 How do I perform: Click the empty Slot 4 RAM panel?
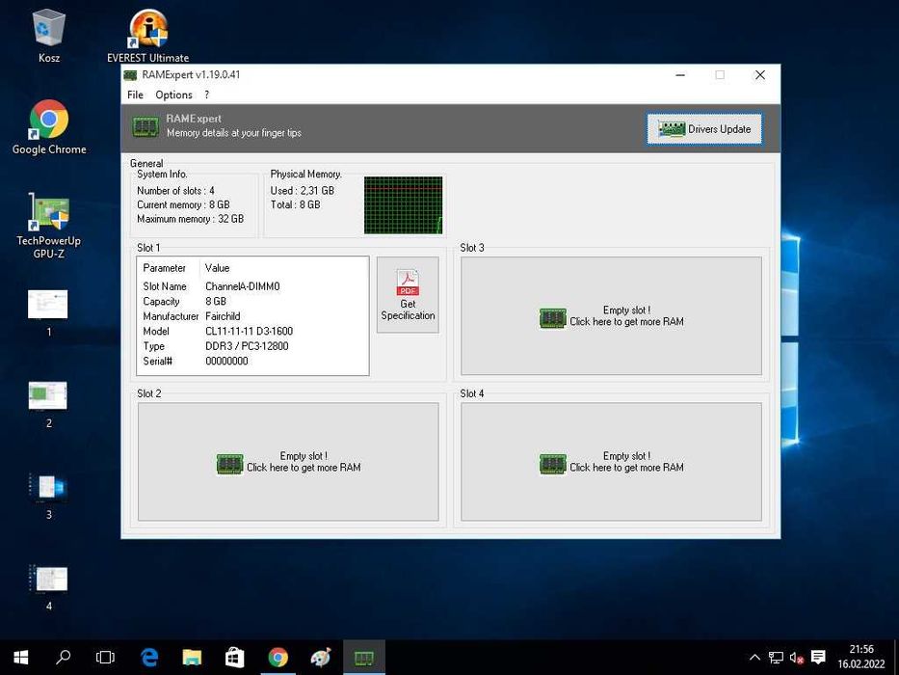click(x=611, y=462)
